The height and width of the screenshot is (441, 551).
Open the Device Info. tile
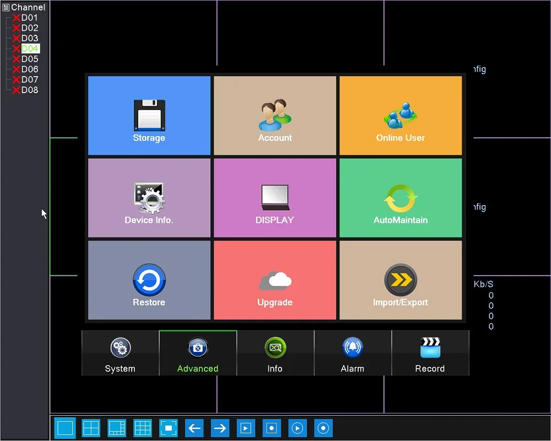(149, 198)
